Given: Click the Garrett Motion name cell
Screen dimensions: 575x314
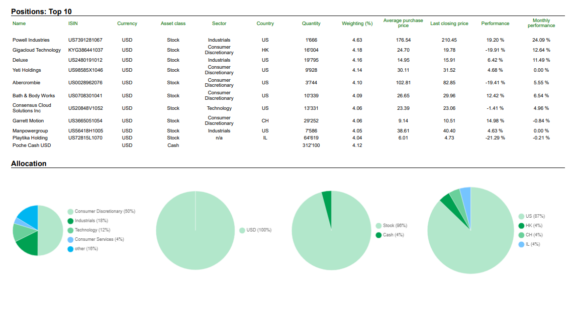Looking at the screenshot, I should point(28,121).
